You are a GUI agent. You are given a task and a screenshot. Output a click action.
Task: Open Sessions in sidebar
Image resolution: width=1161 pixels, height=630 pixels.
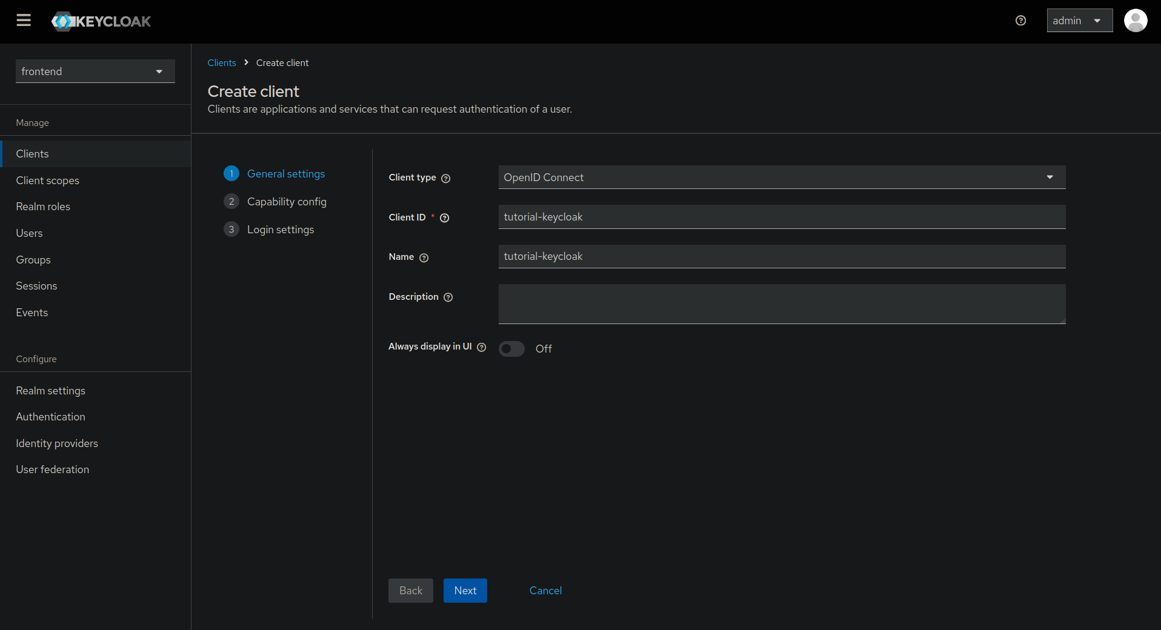coord(96,286)
